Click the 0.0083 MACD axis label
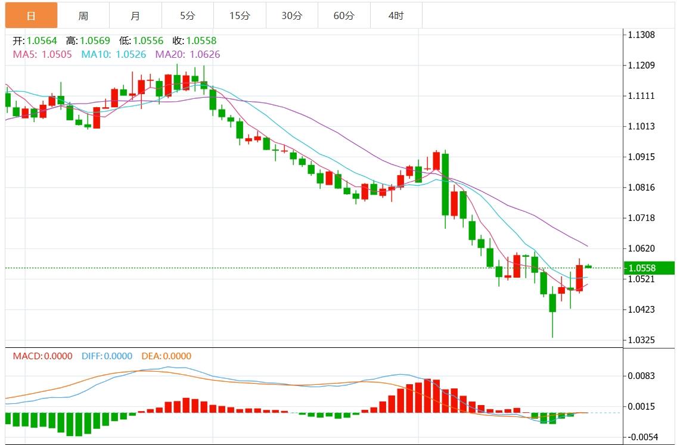This screenshot has height=445, width=680. tap(641, 376)
